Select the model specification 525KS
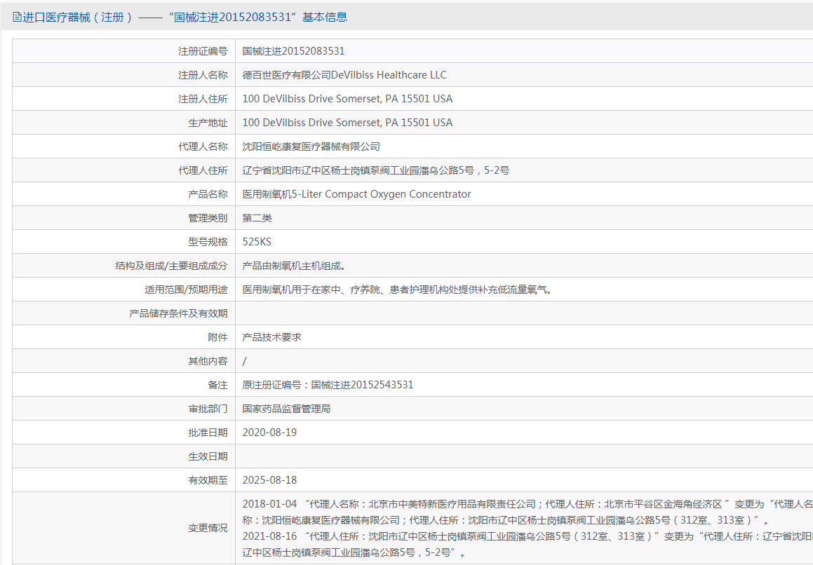 pos(257,242)
